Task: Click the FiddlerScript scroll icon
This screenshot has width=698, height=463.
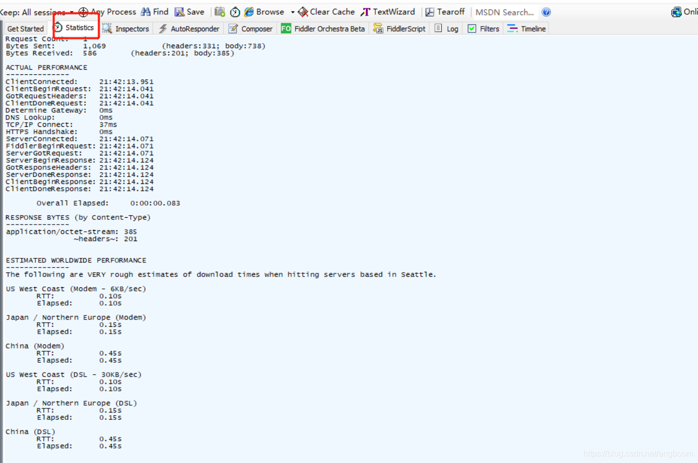Action: coord(378,29)
